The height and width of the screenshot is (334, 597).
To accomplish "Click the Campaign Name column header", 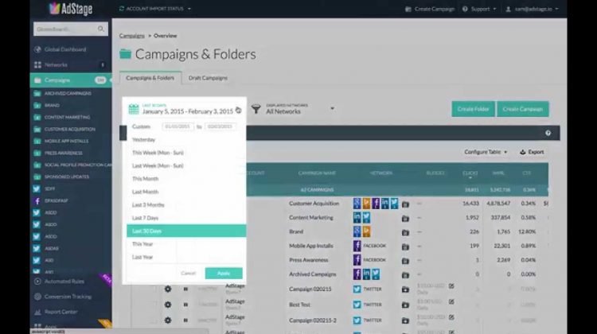I will (x=317, y=173).
